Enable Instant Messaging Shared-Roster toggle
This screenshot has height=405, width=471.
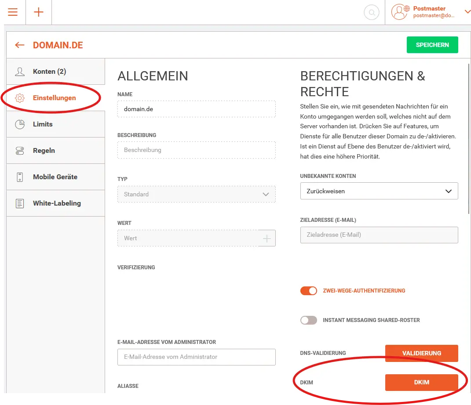(308, 320)
